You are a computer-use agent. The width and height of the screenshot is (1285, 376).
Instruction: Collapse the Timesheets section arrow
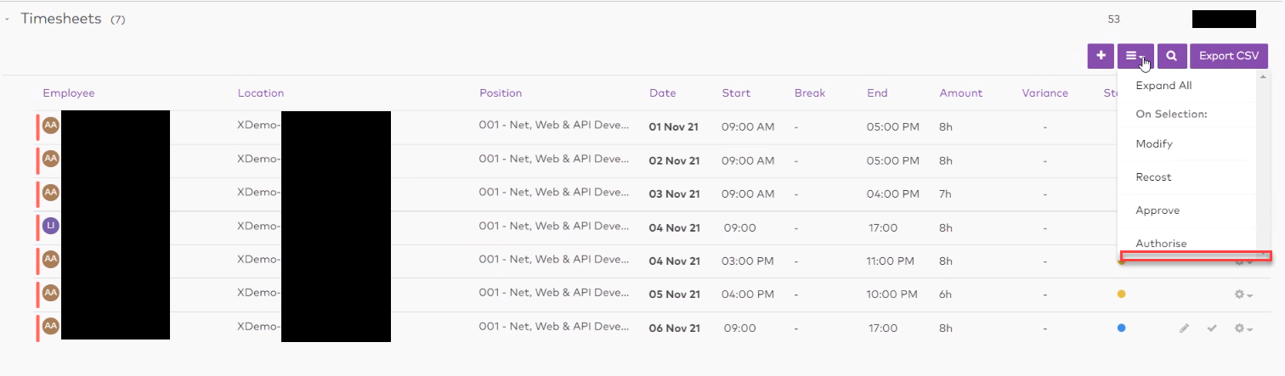7,19
